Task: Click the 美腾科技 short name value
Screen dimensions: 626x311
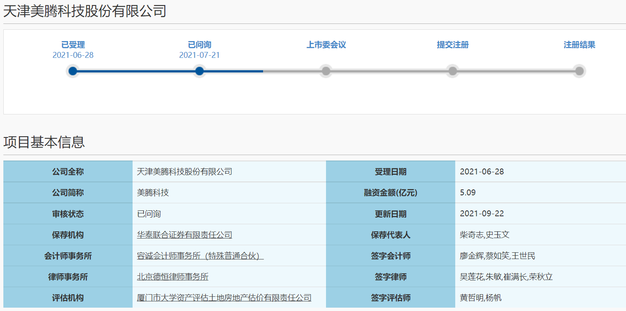Action: 153,193
